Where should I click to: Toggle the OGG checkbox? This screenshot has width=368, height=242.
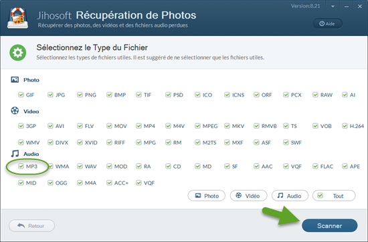(x=50, y=183)
